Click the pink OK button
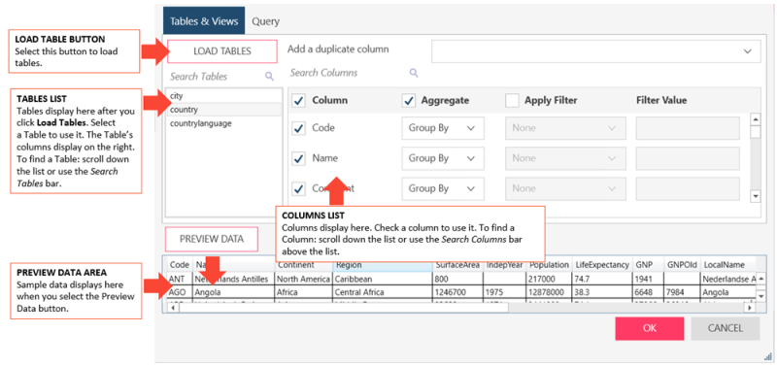The image size is (777, 366). coord(650,328)
